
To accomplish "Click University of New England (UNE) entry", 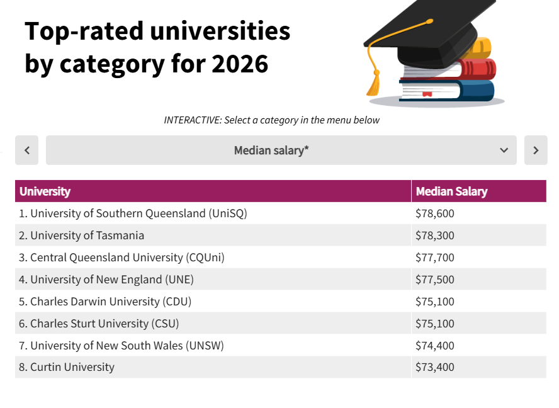I will (x=112, y=280).
